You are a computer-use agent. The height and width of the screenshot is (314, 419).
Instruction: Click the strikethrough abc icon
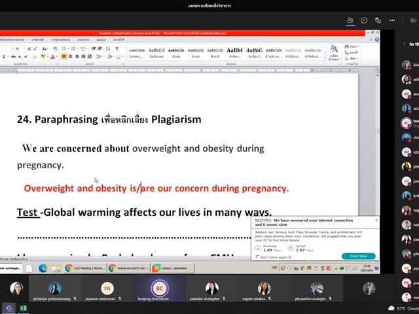coord(13,57)
